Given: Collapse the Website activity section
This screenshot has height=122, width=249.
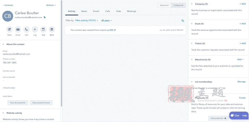Looking at the screenshot, I should tap(3, 113).
